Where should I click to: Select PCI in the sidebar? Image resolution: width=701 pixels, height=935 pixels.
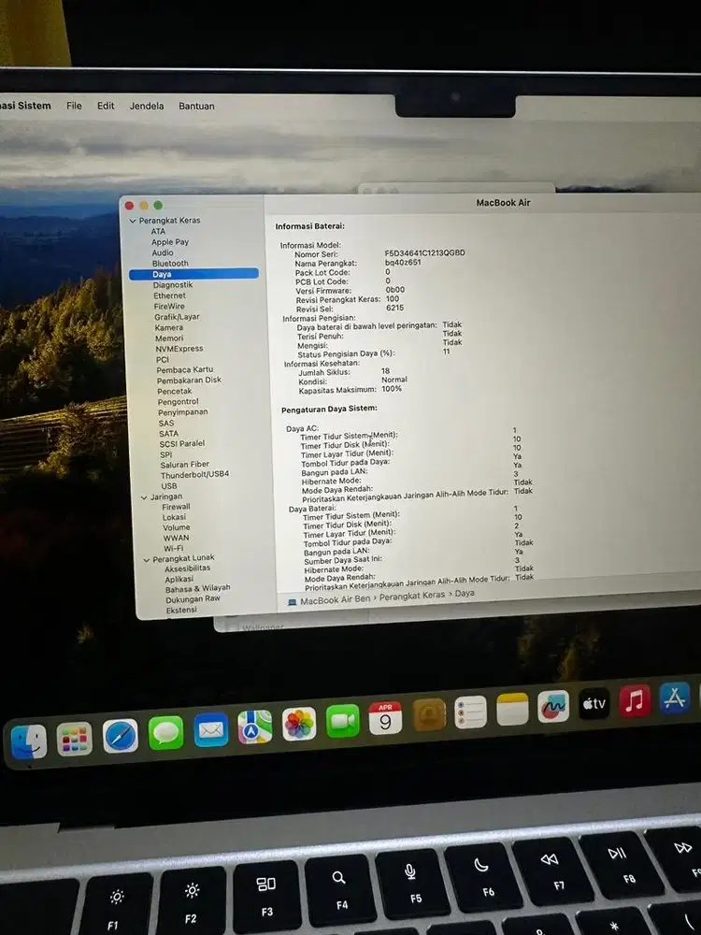[x=163, y=360]
